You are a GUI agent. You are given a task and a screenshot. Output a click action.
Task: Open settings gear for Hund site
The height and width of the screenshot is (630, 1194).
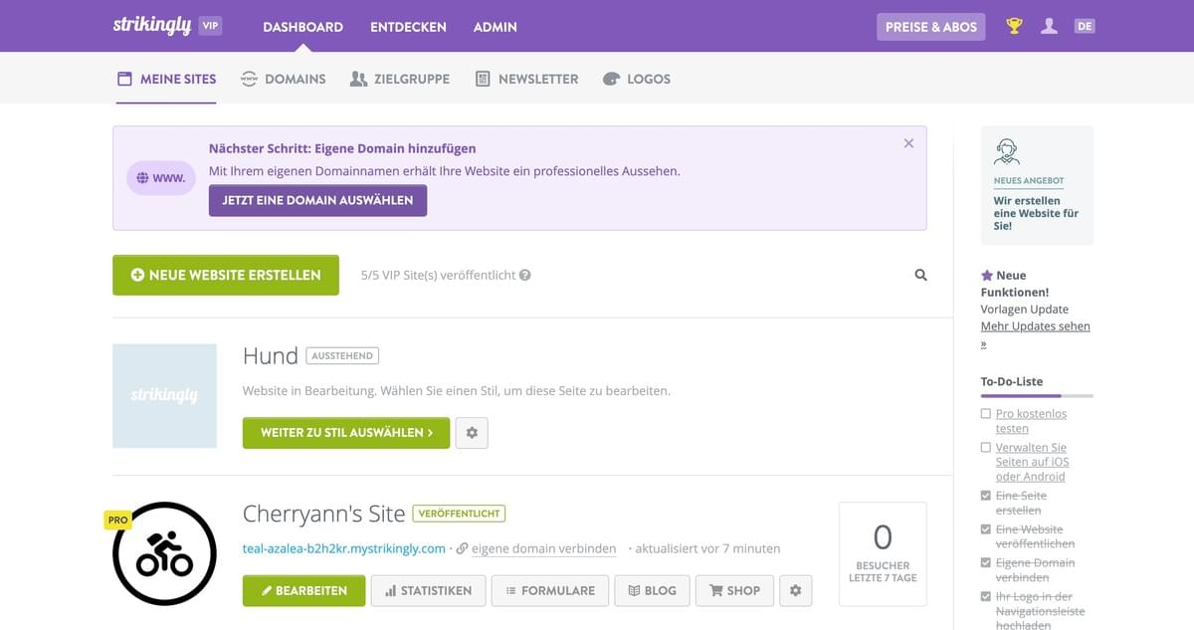(472, 433)
